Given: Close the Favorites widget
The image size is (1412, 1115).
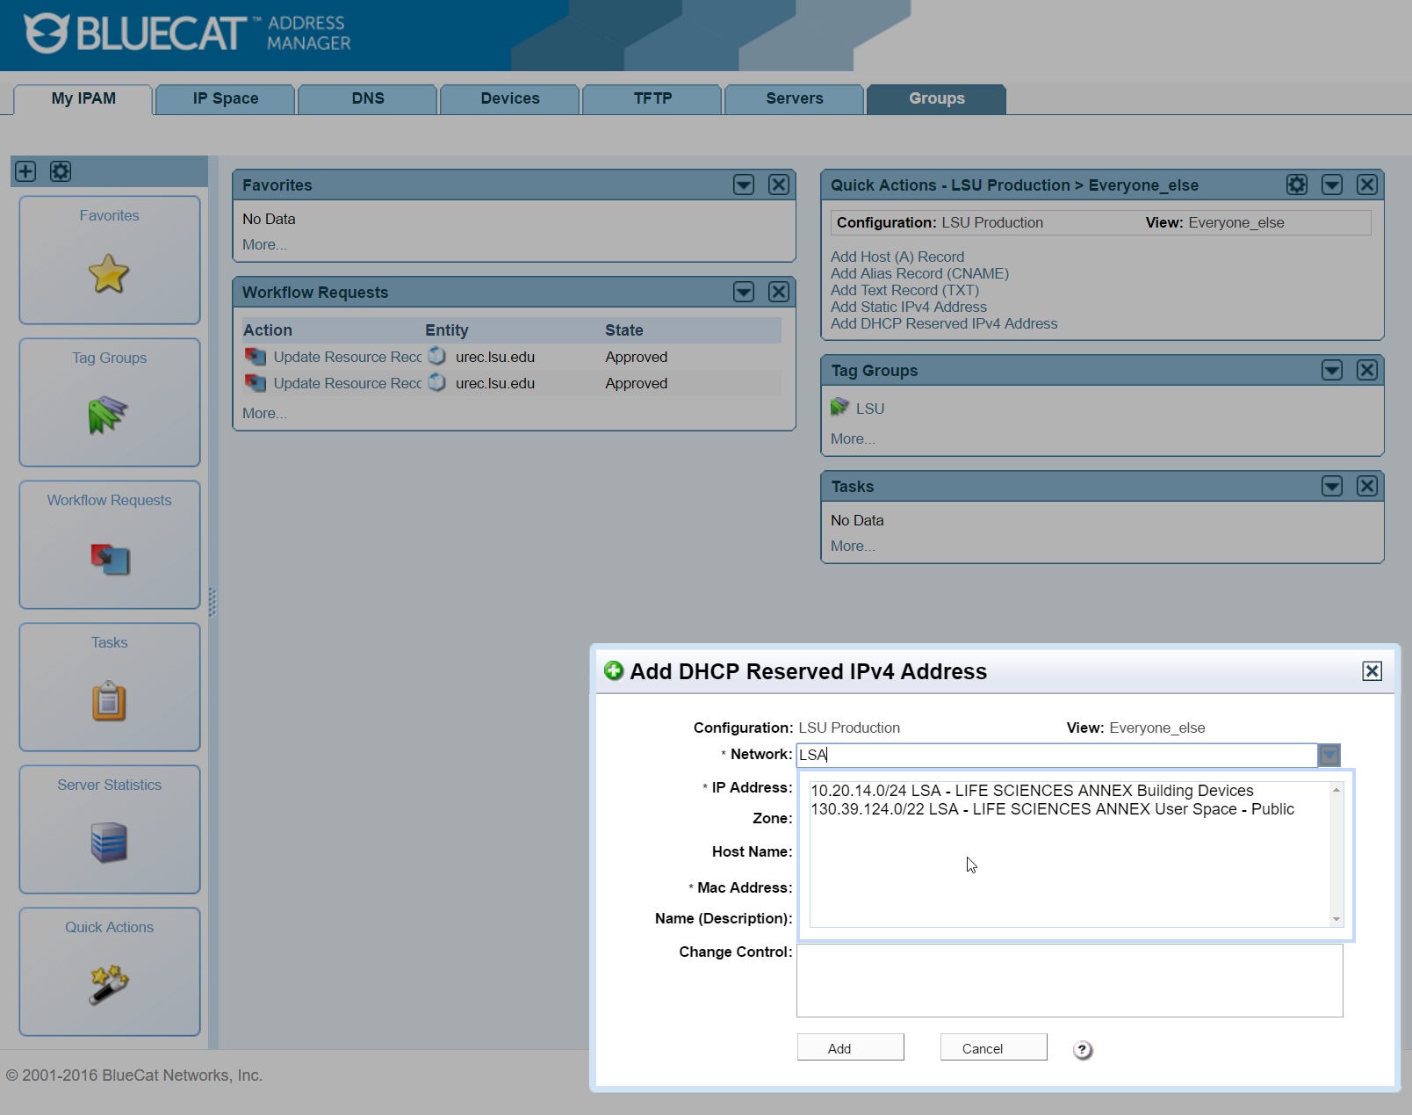Looking at the screenshot, I should (x=779, y=185).
